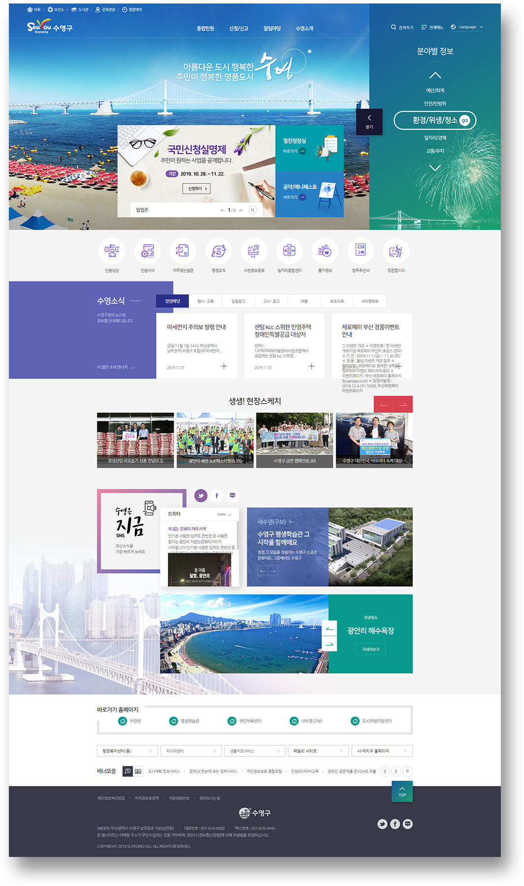Screen dimensions: 524x886
Task: Open the 수영소개 main menu
Action: (x=305, y=29)
